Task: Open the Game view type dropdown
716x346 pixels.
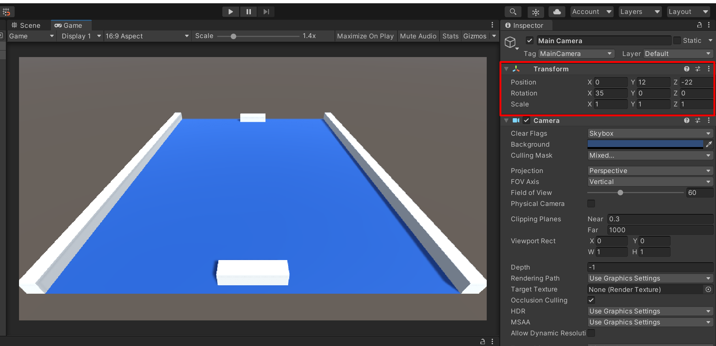Action: point(31,36)
